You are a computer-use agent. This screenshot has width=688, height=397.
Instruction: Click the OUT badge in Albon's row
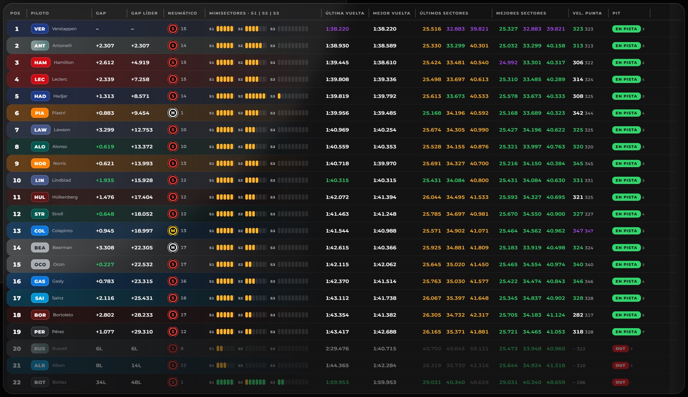coord(620,365)
